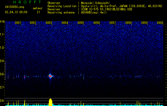Click the gray vertical range bar at left axis
167x106 pixels.
pos(5,70)
